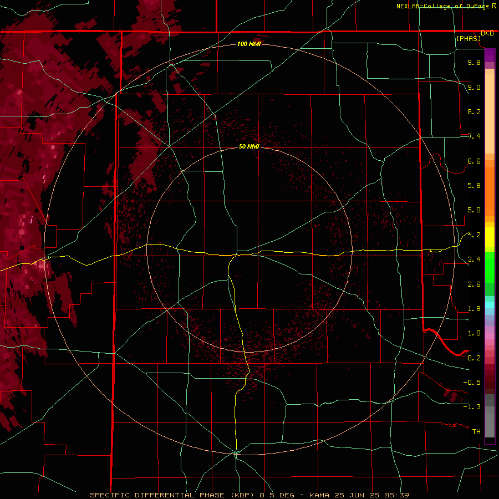499x499 pixels.
Task: Click the 5.0 value on the color scale
Action: tap(474, 210)
